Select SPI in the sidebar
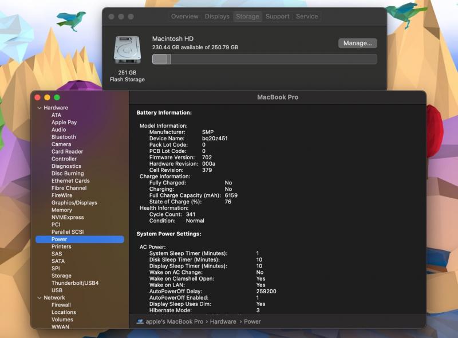This screenshot has height=338, width=458. (x=56, y=269)
